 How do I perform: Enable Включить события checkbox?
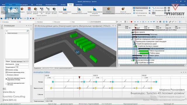pos(6,75)
